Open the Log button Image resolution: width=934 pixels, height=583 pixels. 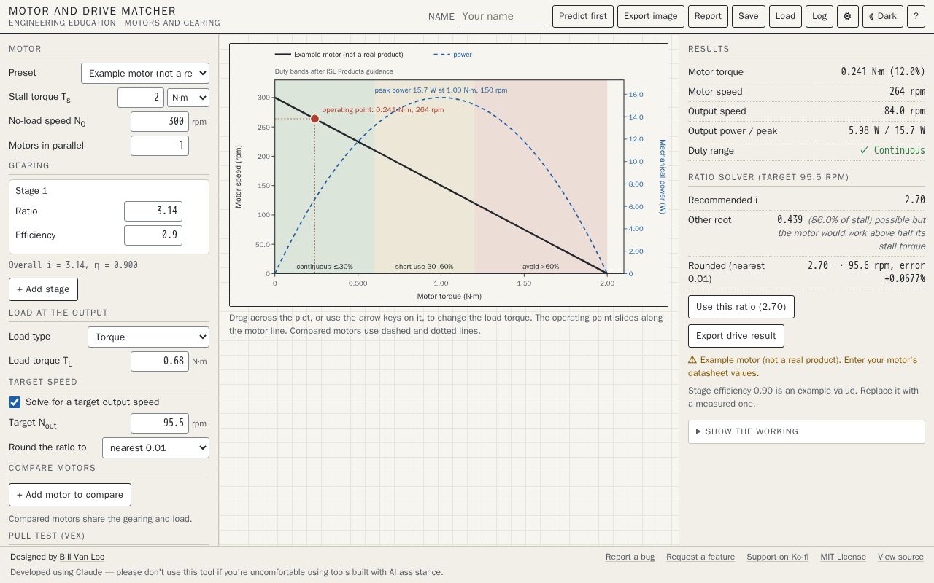pos(819,16)
